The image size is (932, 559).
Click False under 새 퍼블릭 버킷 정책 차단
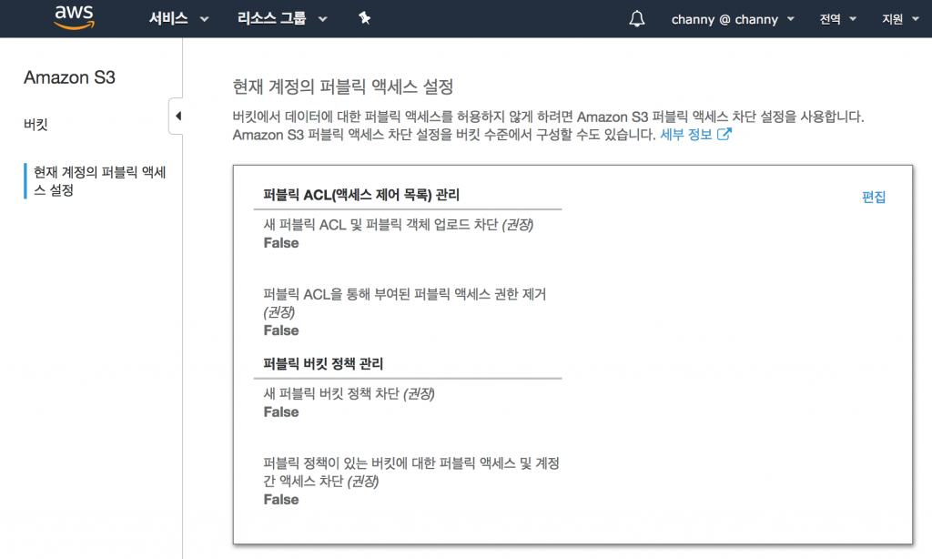click(281, 412)
